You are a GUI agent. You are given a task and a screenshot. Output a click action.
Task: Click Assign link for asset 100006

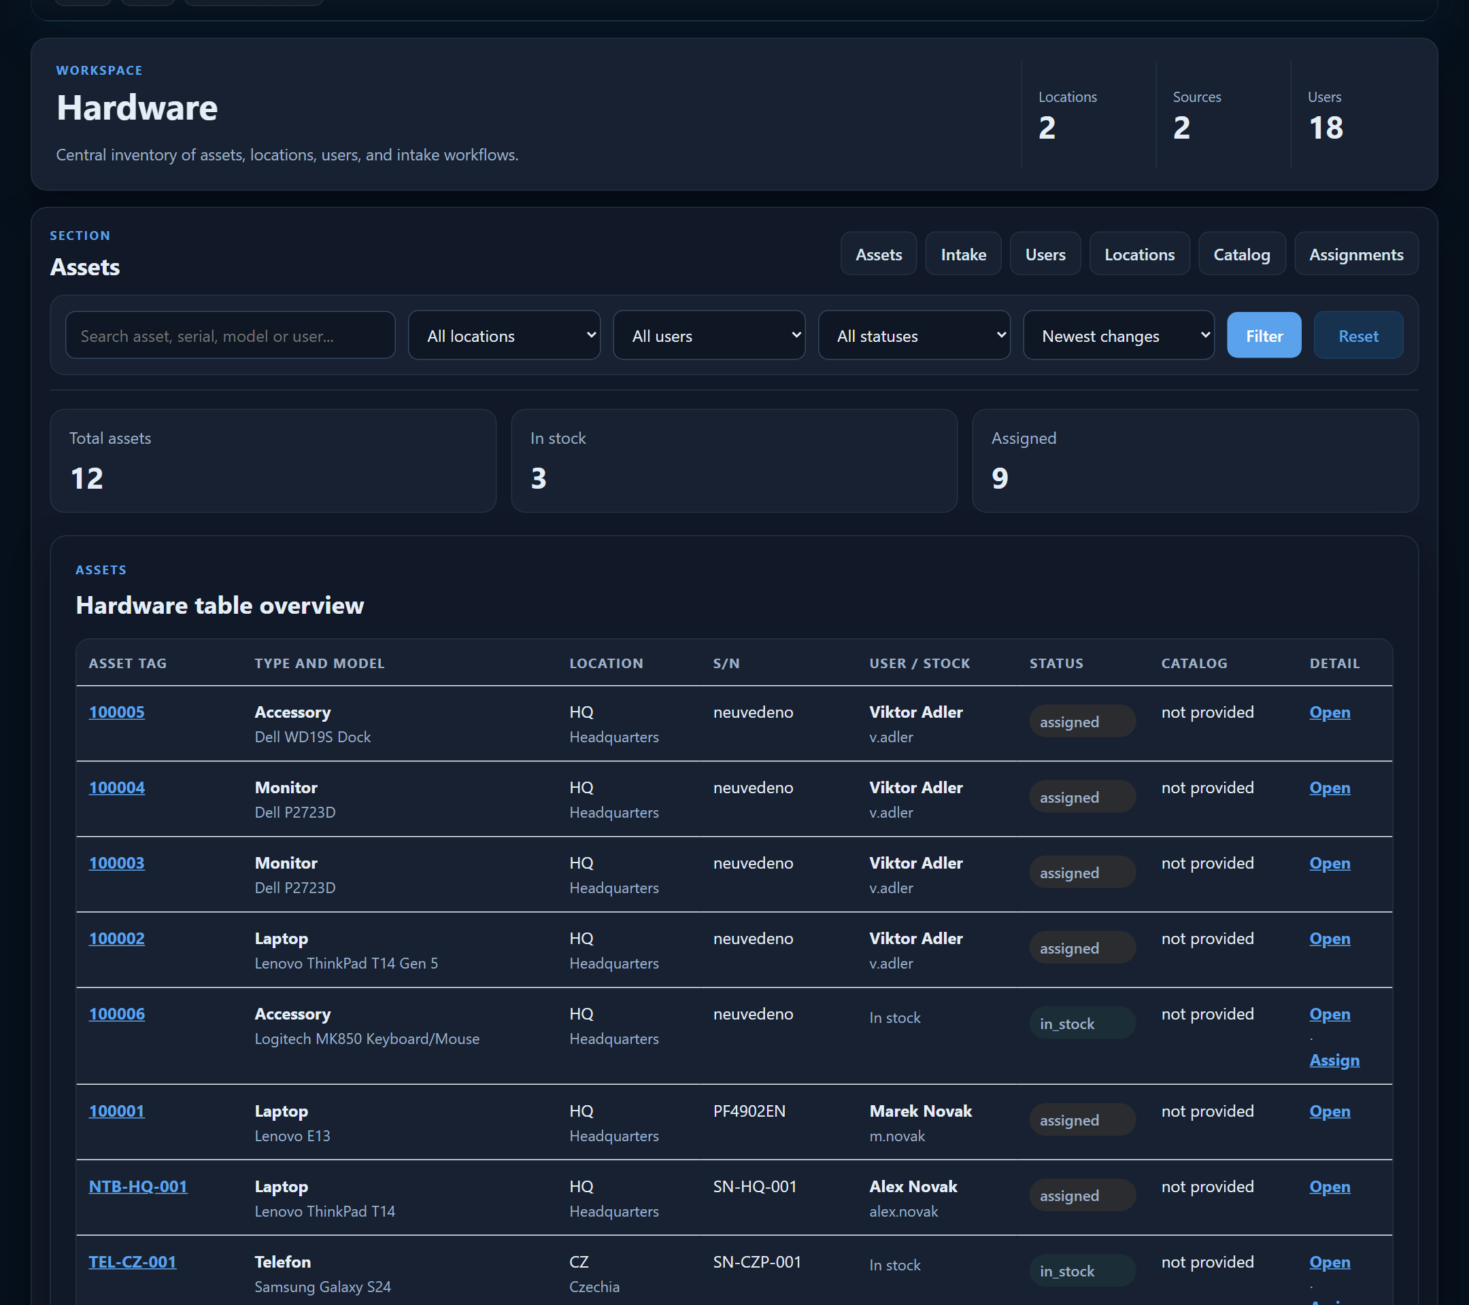(1334, 1060)
